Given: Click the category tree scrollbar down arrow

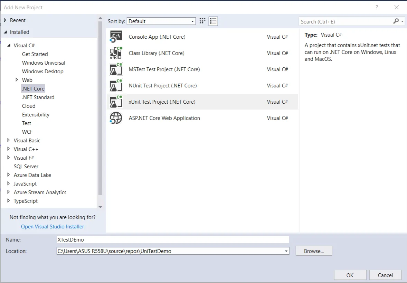Looking at the screenshot, I should click(101, 207).
